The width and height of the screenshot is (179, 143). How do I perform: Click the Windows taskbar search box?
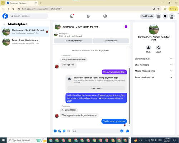tap(27, 140)
